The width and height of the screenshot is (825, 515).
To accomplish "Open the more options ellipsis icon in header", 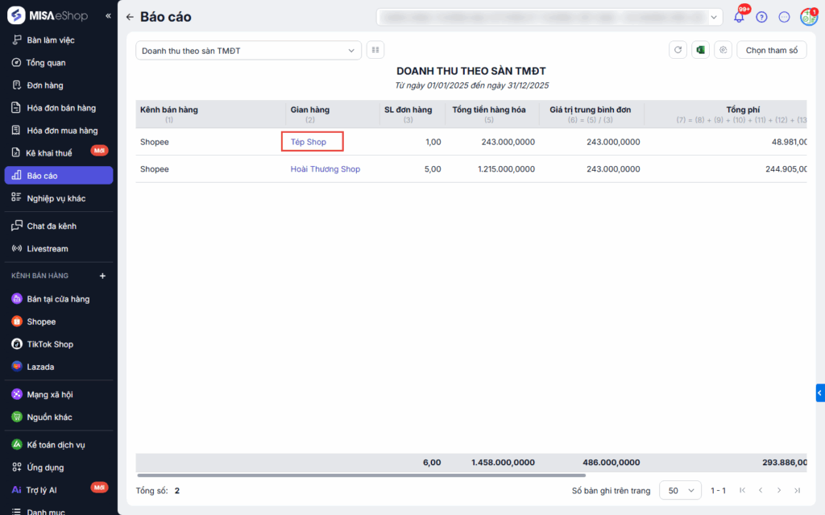I will coord(784,17).
